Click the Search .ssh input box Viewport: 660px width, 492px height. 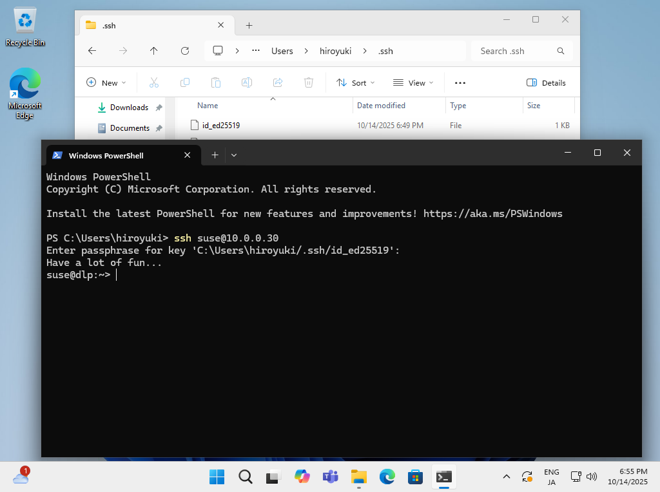pos(516,51)
